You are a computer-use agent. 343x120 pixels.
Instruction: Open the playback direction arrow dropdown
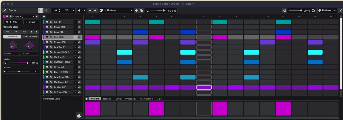click(81, 10)
